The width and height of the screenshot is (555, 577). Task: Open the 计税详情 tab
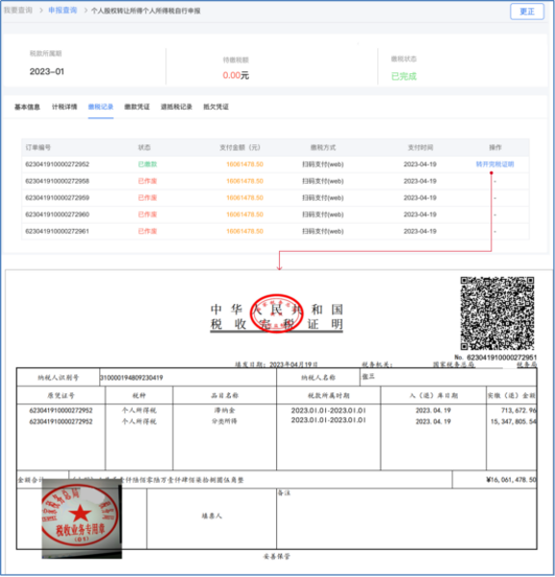64,107
